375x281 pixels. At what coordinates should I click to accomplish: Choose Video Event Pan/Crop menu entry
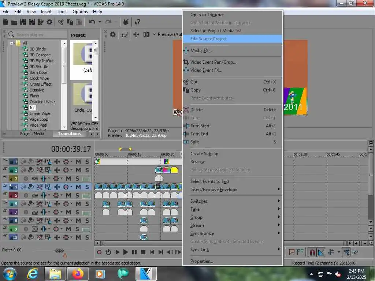(x=233, y=62)
